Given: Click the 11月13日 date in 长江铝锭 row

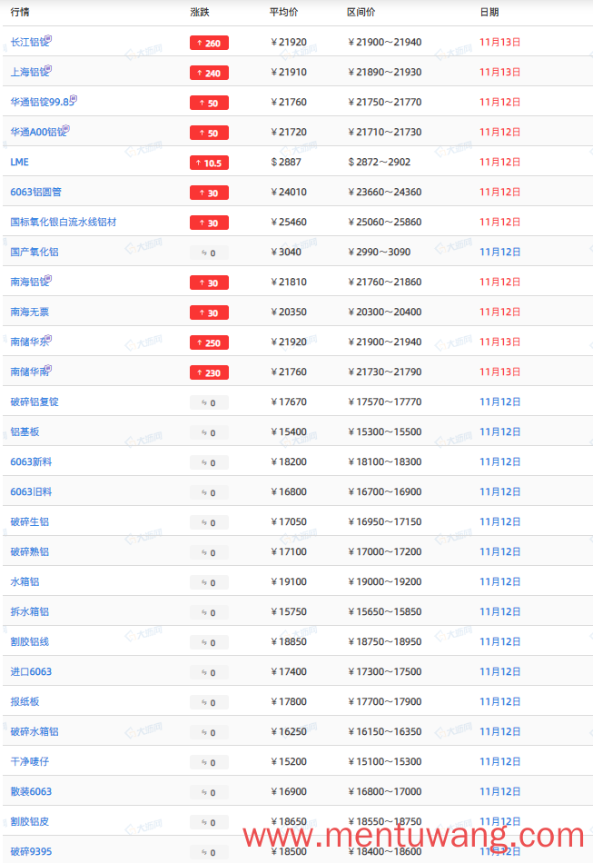Looking at the screenshot, I should (x=499, y=43).
